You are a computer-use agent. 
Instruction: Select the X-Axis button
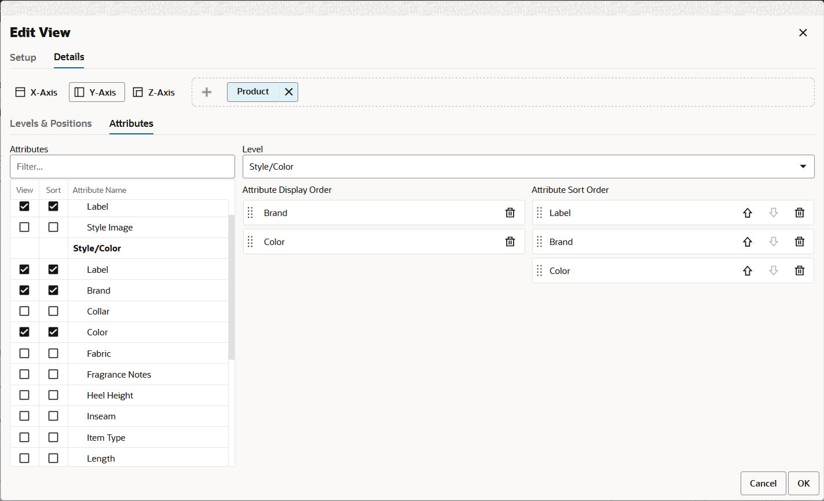tap(36, 92)
